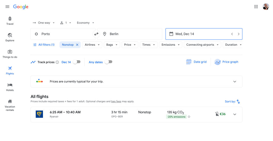Screen dimensions: 273x141
Task: Click the sort order arrows icon
Action: 238,101
